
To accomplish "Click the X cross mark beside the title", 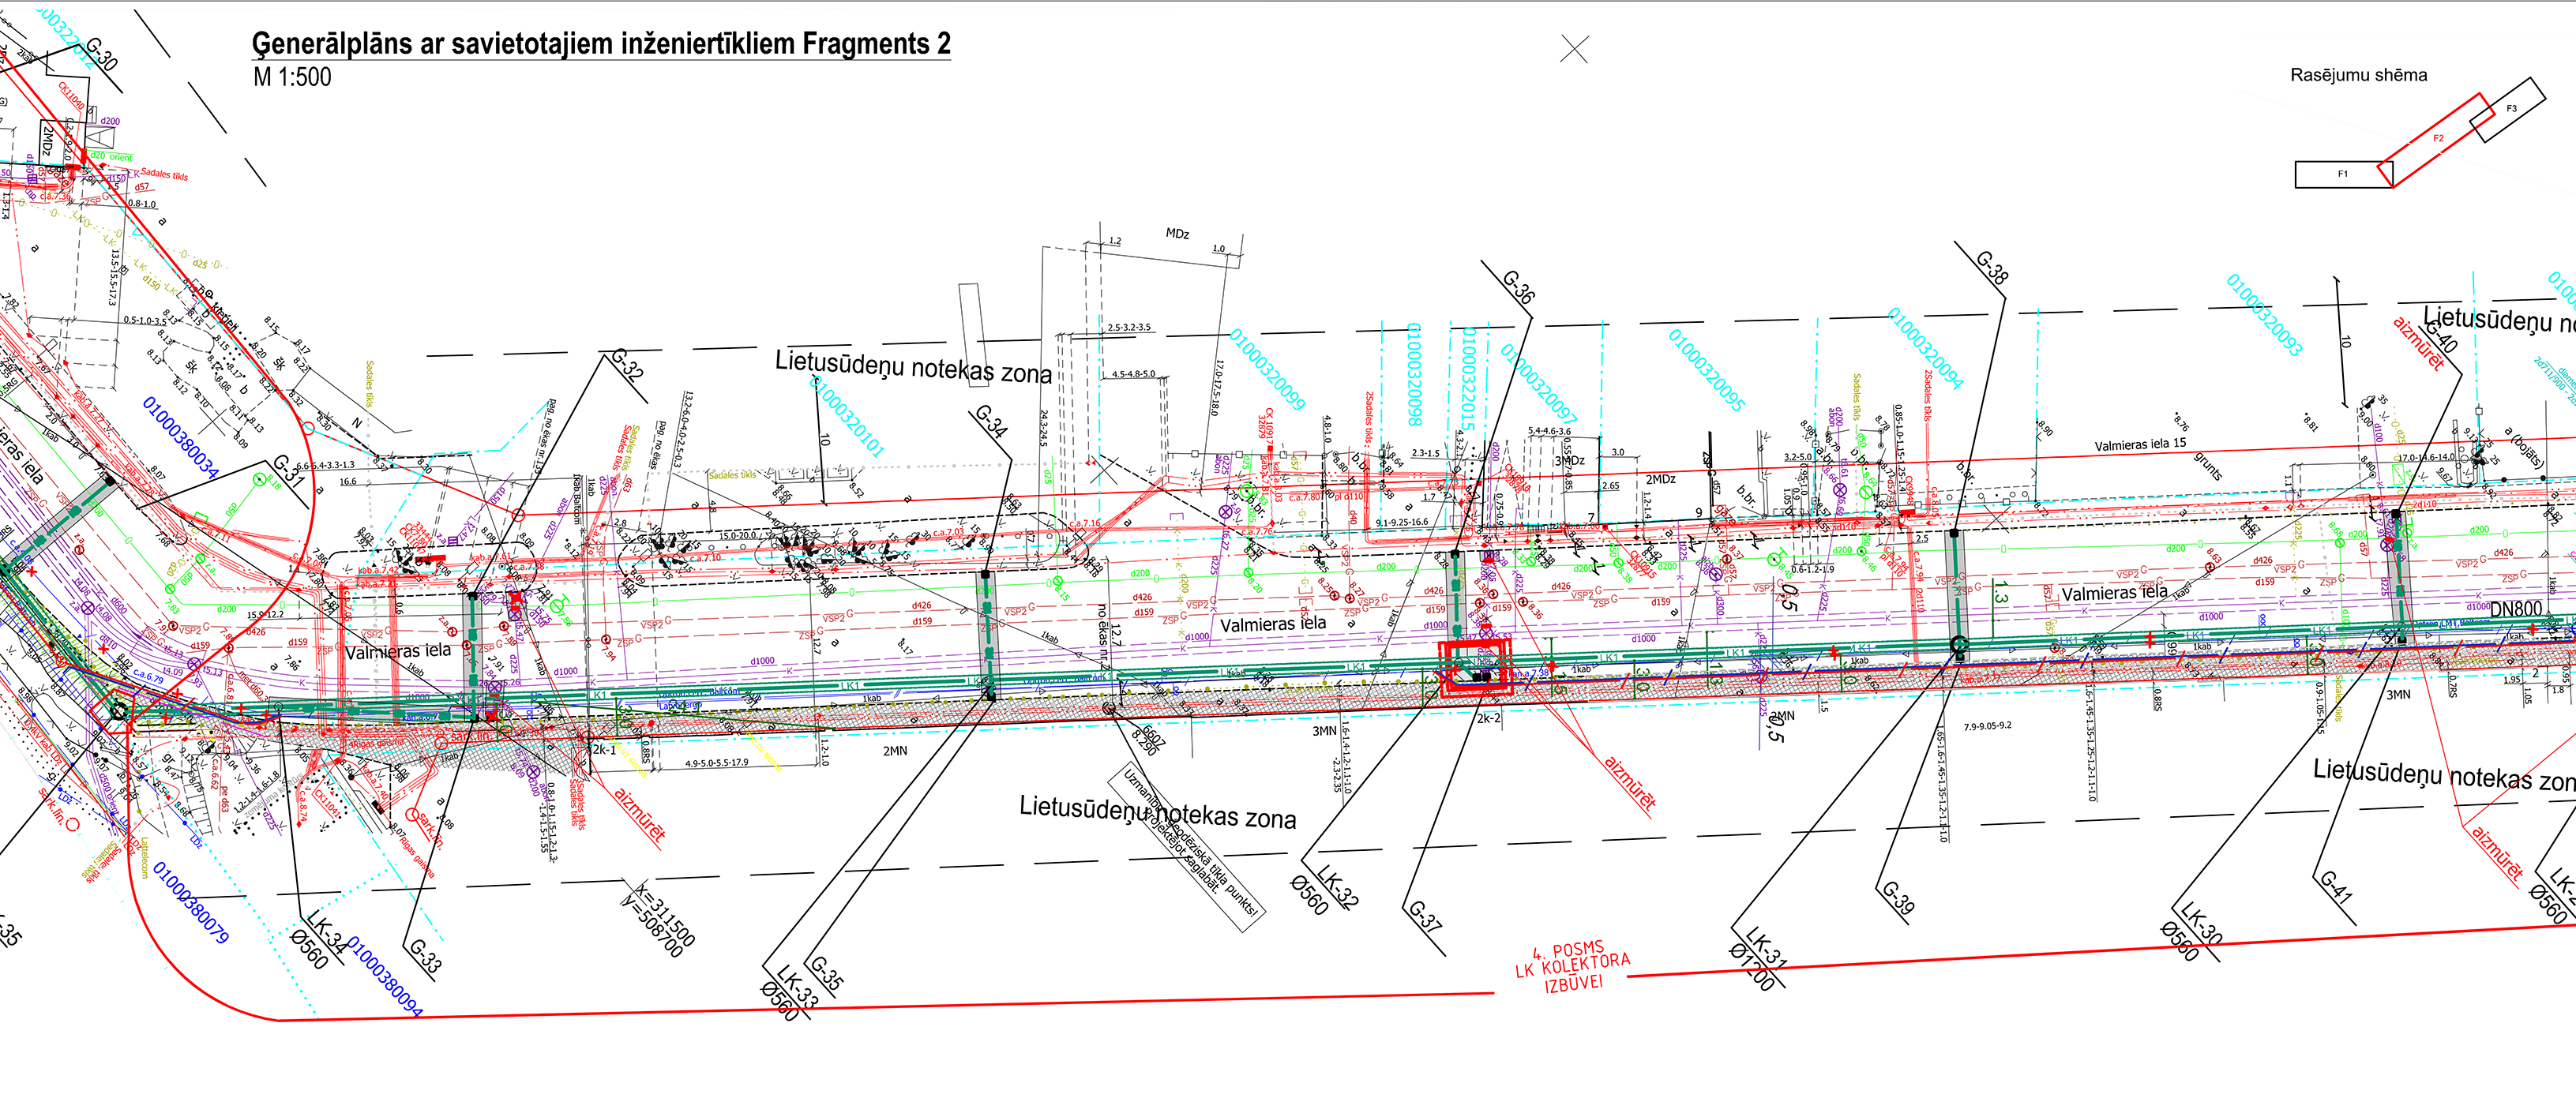I will click(x=1574, y=49).
